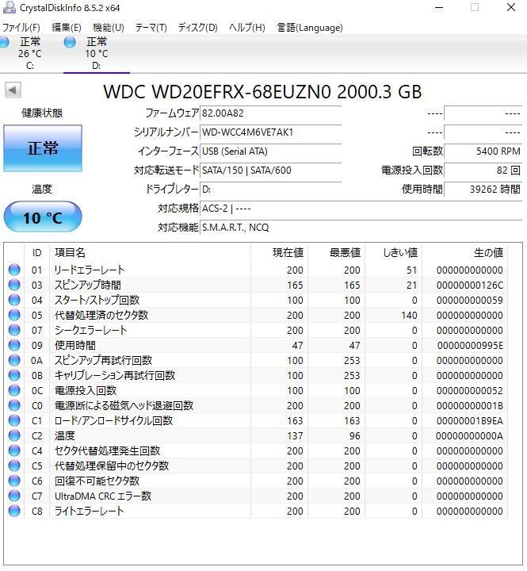Click the 生の値 column header
The image size is (527, 571).
pos(464,252)
